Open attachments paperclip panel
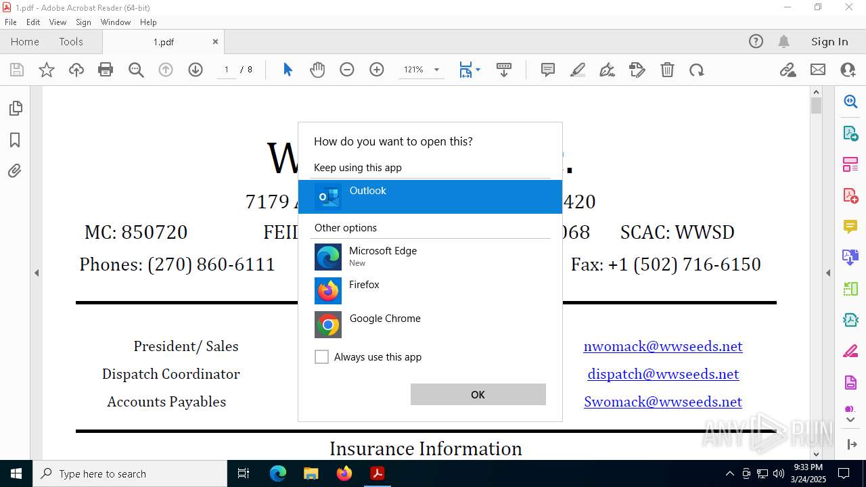 click(15, 171)
